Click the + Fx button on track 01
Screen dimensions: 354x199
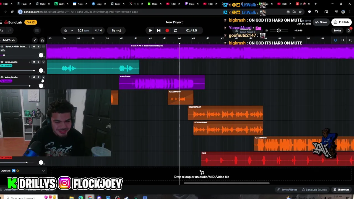(x=3, y=50)
